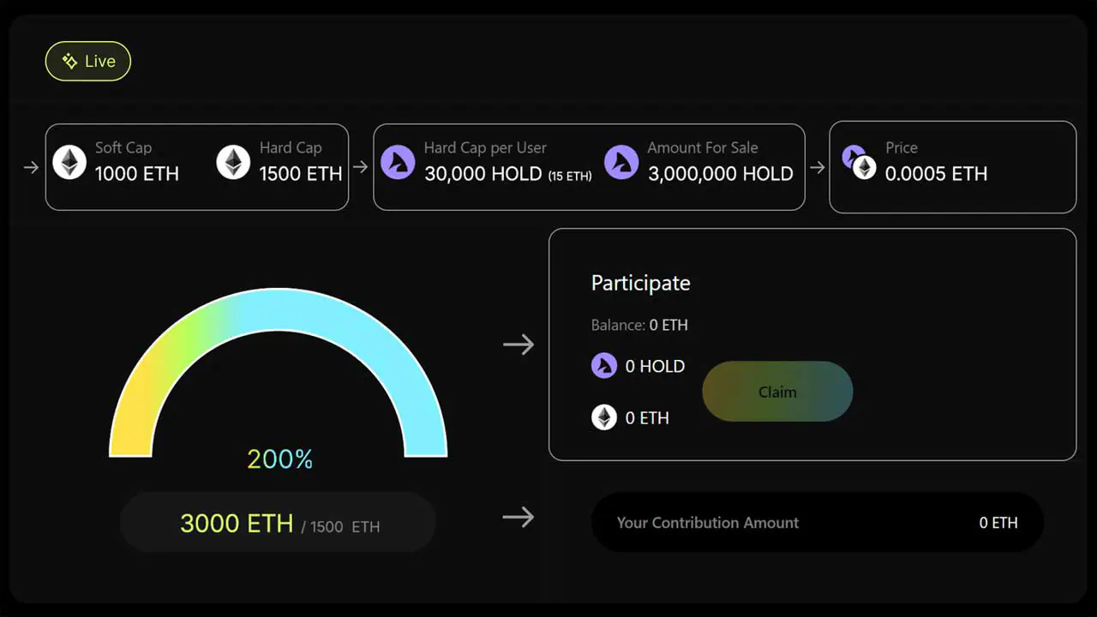Screen dimensions: 1097x617
Task: Click the Balance: 0 ETH text
Action: pyautogui.click(x=639, y=325)
